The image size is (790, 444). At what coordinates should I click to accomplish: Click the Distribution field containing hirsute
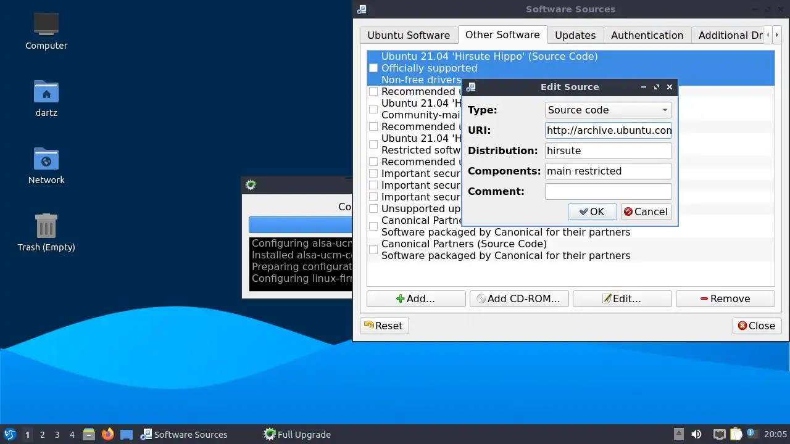click(608, 150)
